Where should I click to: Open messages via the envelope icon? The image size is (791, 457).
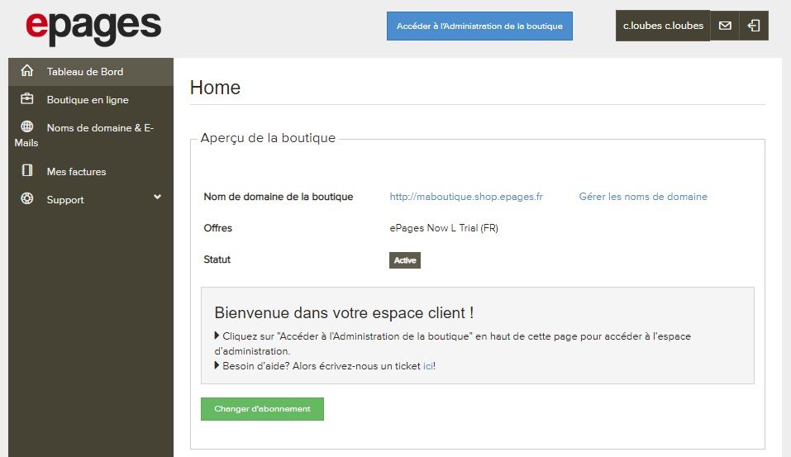(725, 26)
